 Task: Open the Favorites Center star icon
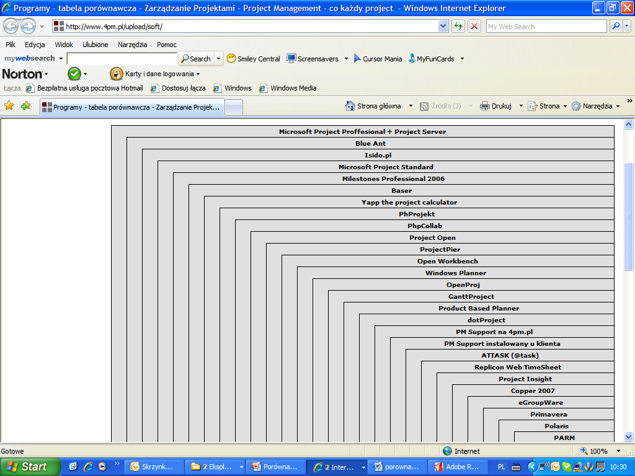pos(9,106)
